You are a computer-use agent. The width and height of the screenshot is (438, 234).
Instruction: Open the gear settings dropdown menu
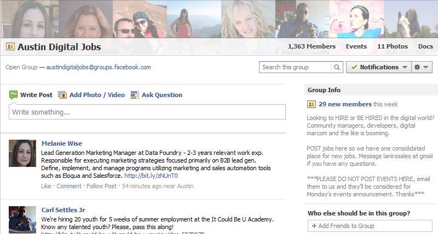422,68
